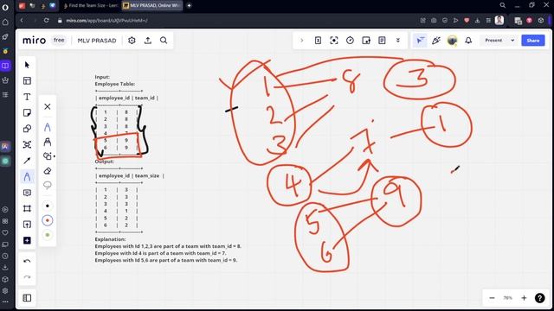This screenshot has height=311, width=554.
Task: Select the active Pen tool in left toolbar
Action: (x=27, y=176)
